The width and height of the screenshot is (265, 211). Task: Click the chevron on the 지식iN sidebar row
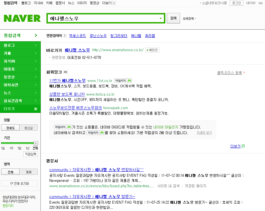tap(36, 61)
